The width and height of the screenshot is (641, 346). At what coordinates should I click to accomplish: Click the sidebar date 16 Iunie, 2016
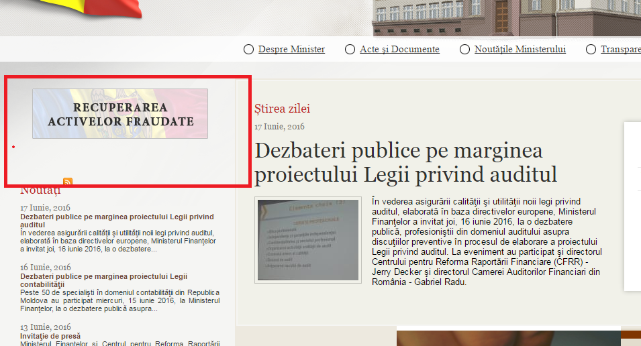(x=46, y=267)
